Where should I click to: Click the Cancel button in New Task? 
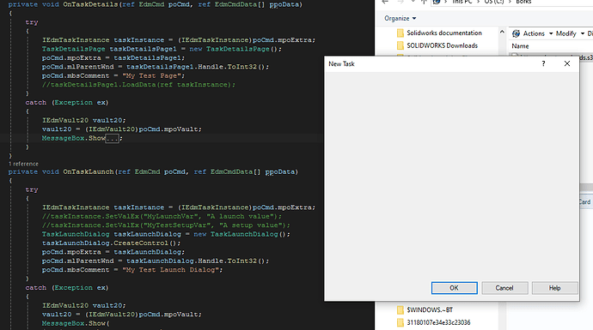click(504, 288)
